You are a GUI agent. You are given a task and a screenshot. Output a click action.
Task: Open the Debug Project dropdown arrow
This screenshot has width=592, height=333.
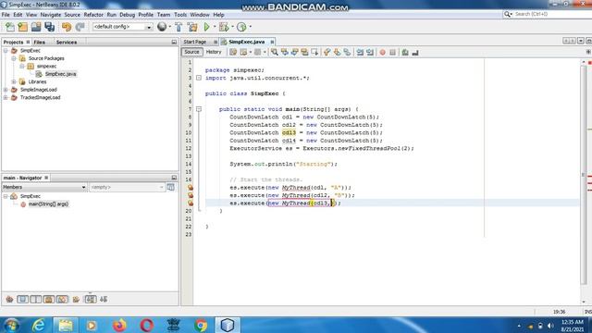(232, 27)
